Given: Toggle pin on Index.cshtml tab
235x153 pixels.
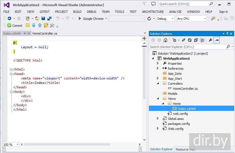Looking at the screenshot, I should [25, 33].
